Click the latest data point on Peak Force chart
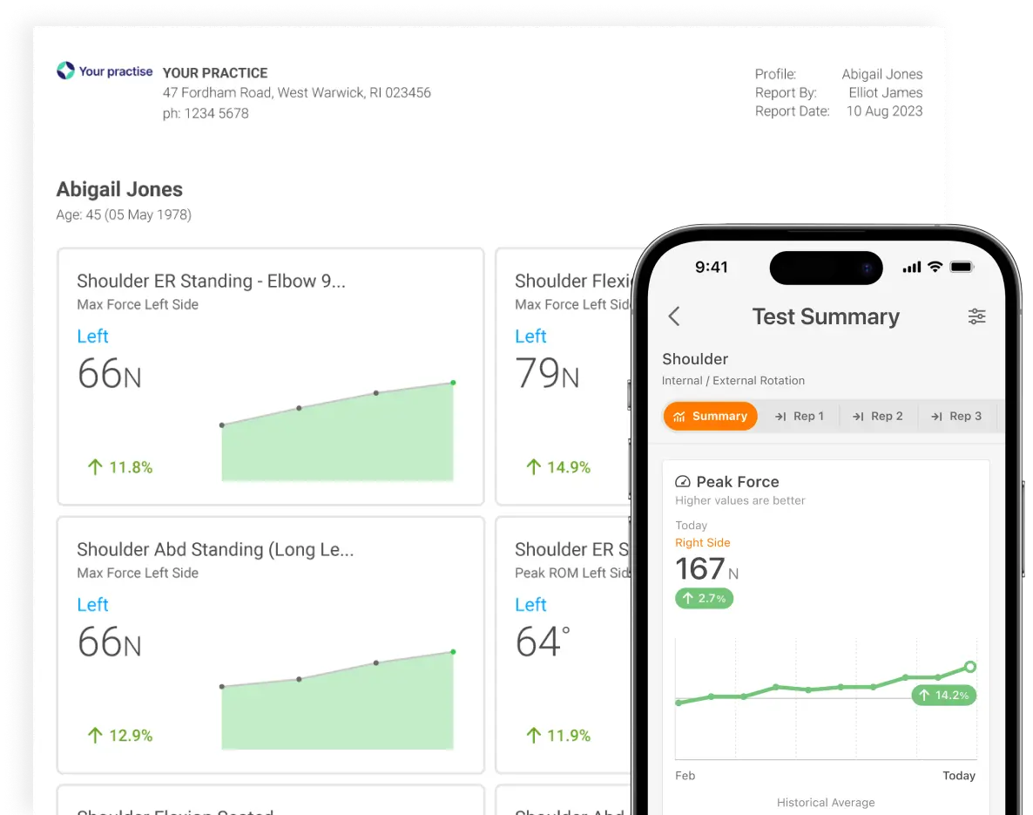 tap(970, 667)
